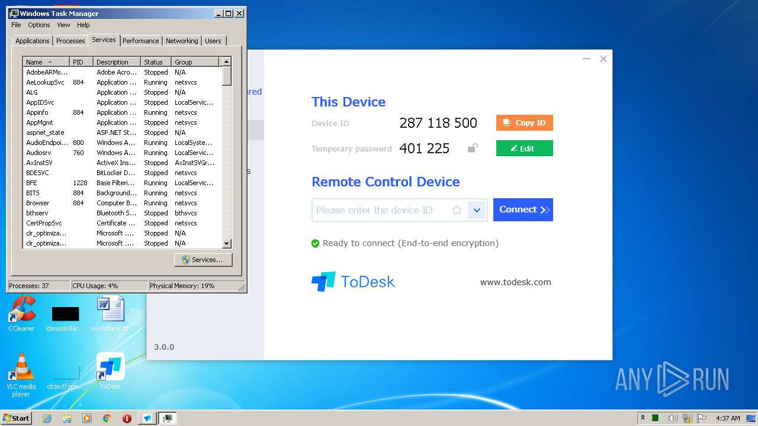
Task: Close the ToDesk window
Action: tap(603, 59)
